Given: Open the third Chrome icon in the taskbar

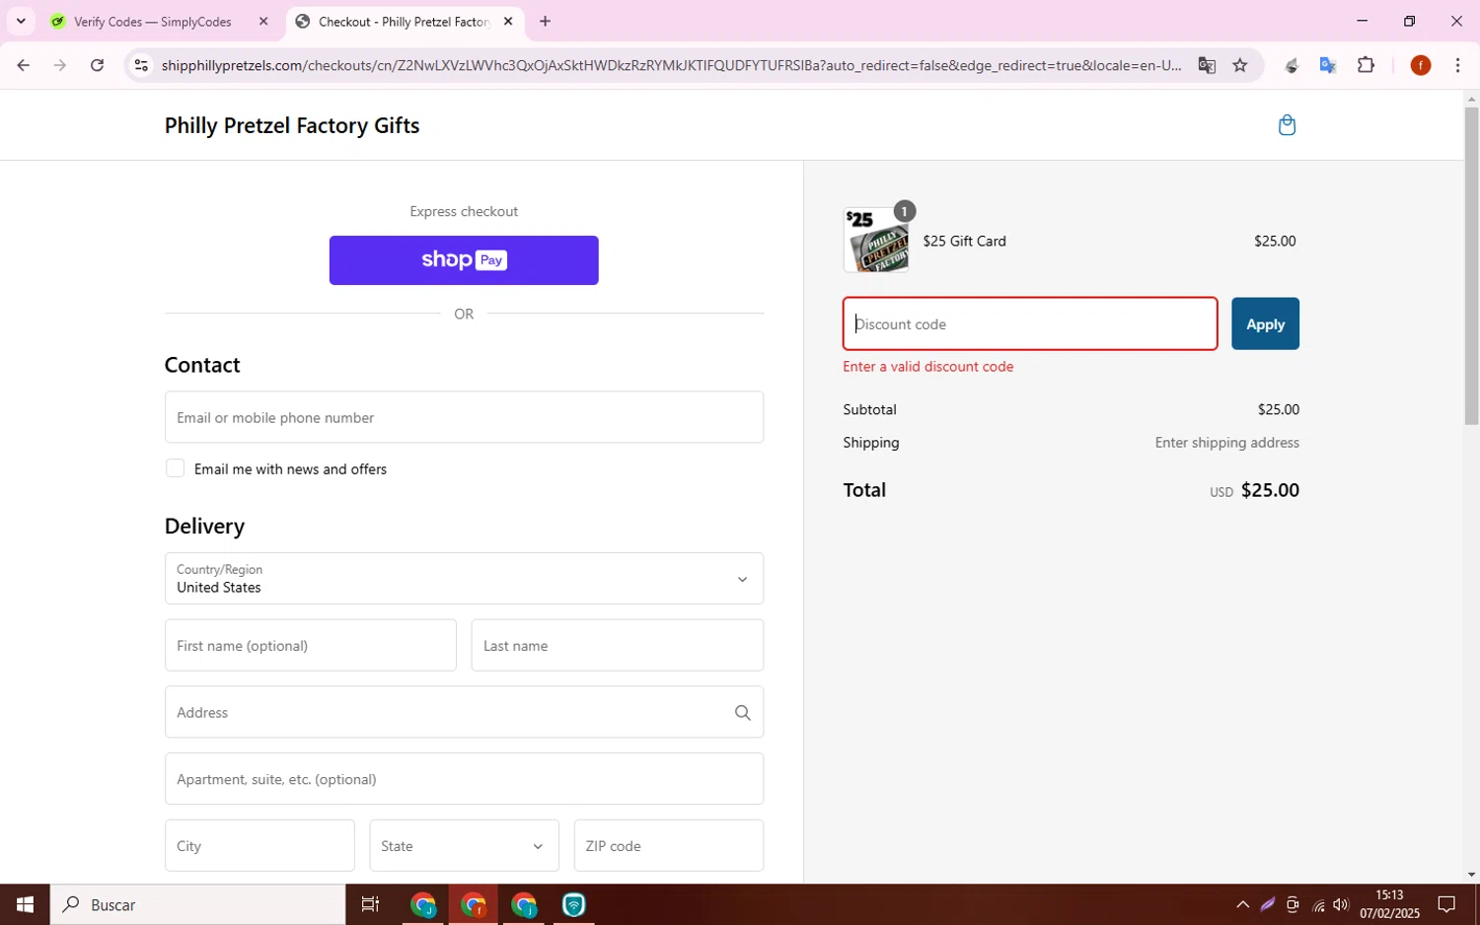Looking at the screenshot, I should pyautogui.click(x=524, y=904).
